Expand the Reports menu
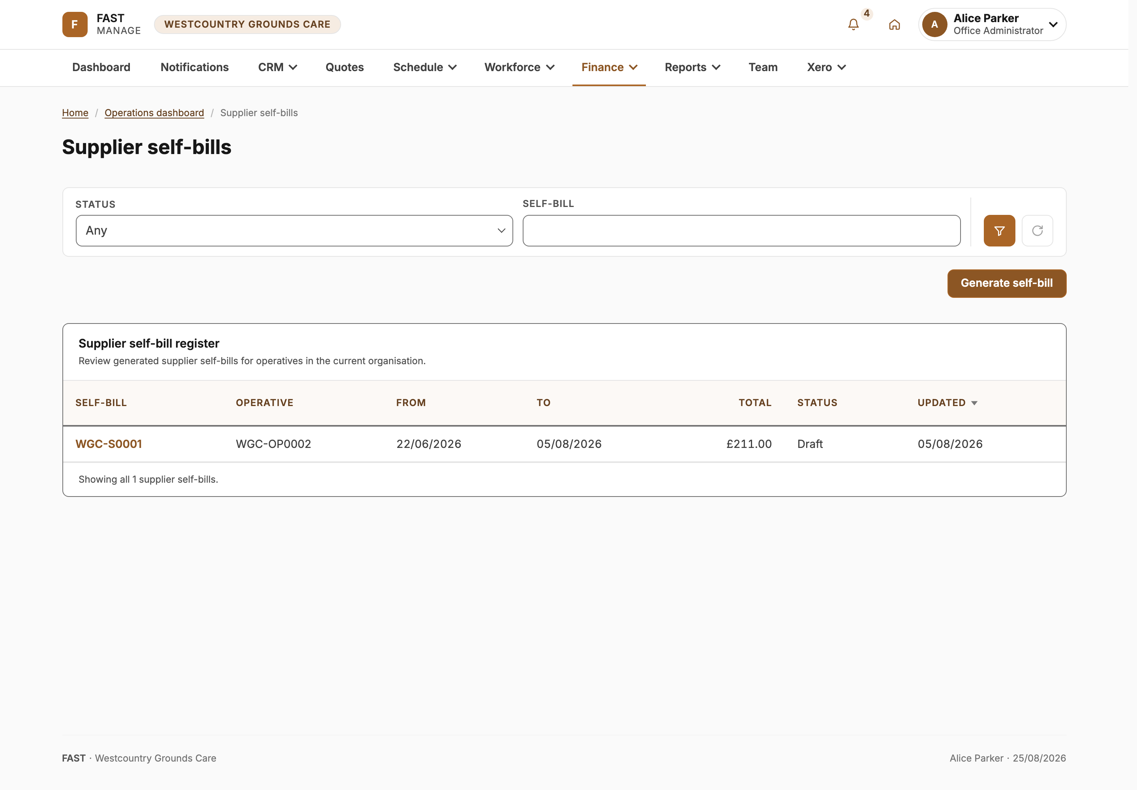 pyautogui.click(x=692, y=67)
